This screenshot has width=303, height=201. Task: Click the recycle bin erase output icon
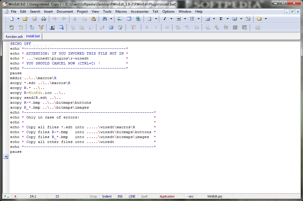[x=120, y=28]
